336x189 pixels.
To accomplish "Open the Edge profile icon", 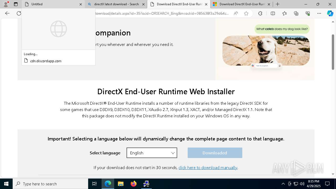I will click(6, 4).
